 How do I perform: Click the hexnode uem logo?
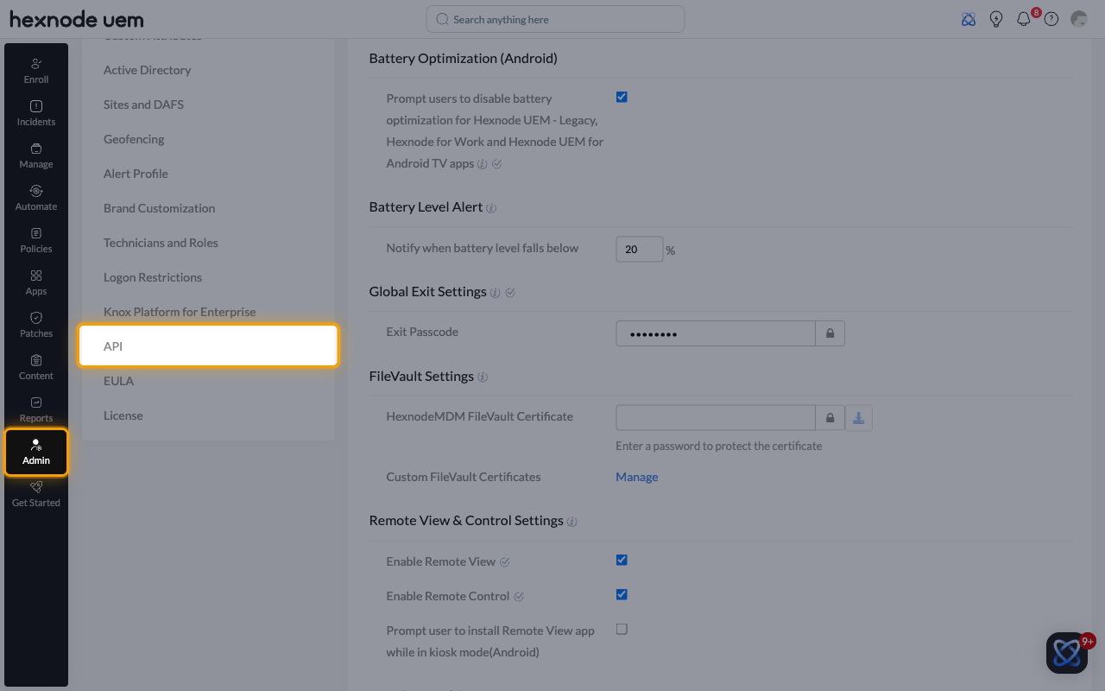point(77,19)
